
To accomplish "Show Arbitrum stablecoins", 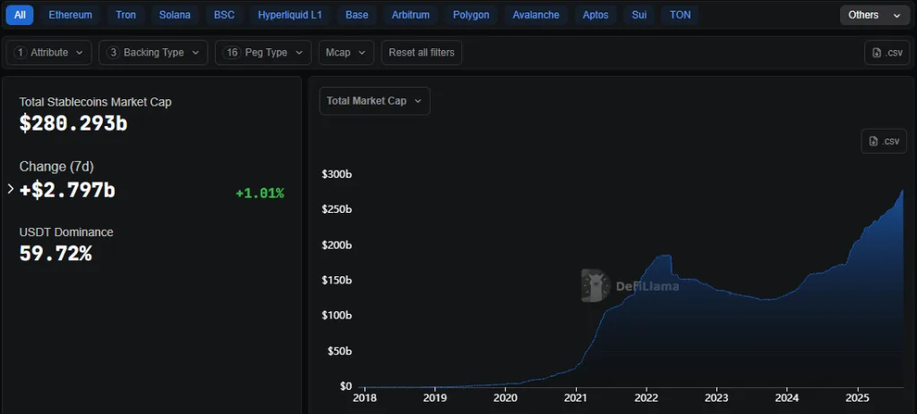I will click(x=410, y=15).
